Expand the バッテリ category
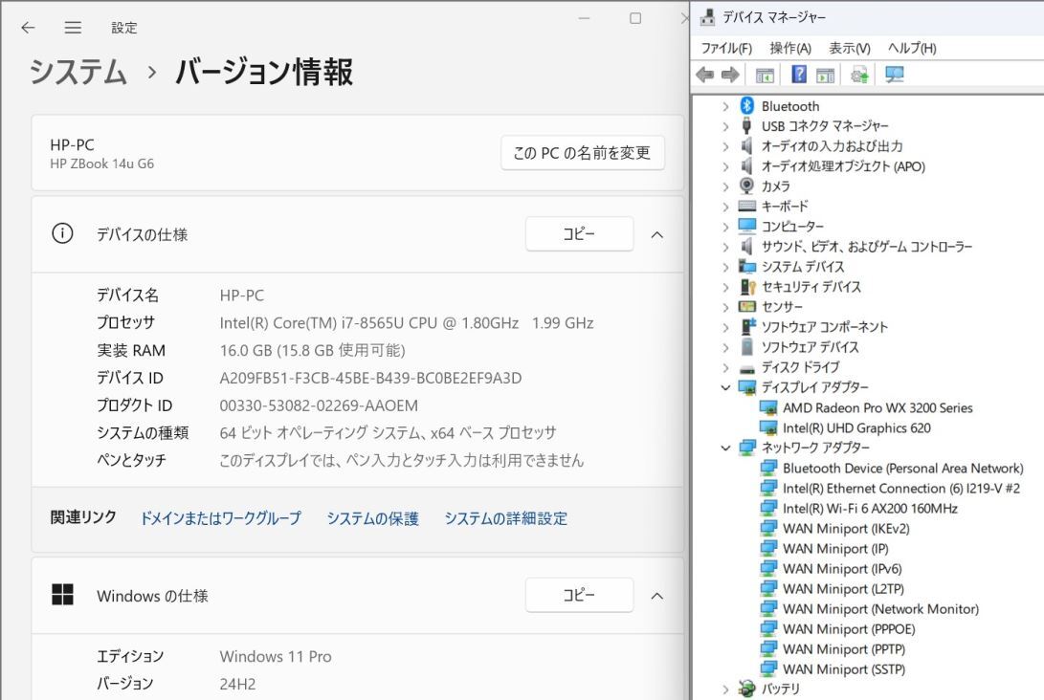Screen dimensions: 1044x700 point(725,688)
